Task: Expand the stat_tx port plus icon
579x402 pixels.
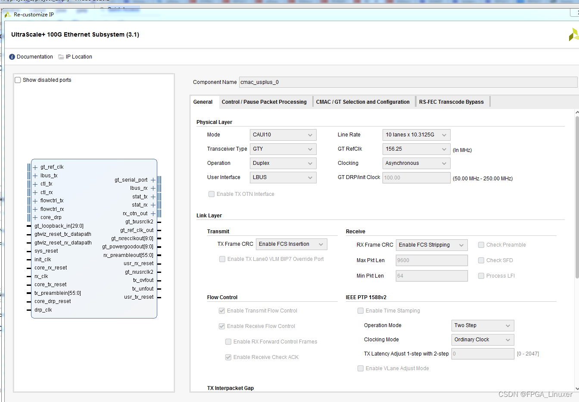Action: pyautogui.click(x=153, y=197)
